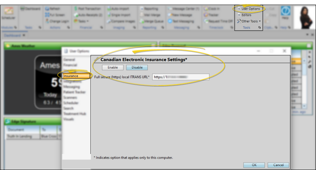316x170 pixels.
Task: Click the Tools group dialog launcher arrow
Action: (259, 27)
